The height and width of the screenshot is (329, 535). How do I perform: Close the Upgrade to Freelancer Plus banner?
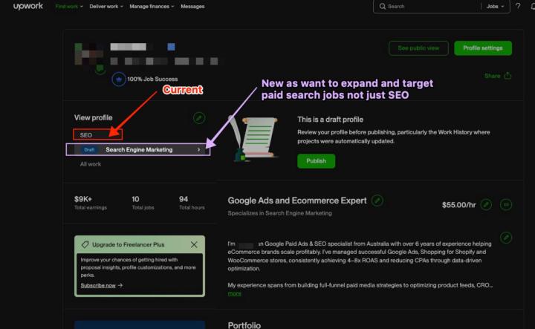[x=194, y=244]
